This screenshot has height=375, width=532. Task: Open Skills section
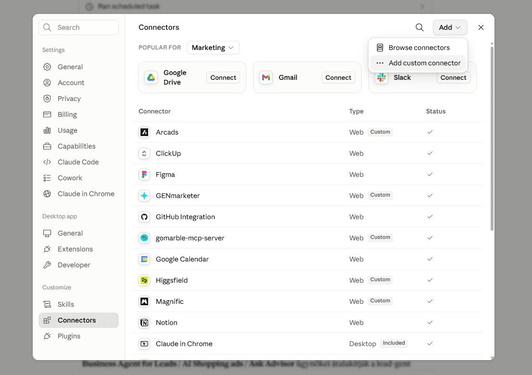[79, 304]
